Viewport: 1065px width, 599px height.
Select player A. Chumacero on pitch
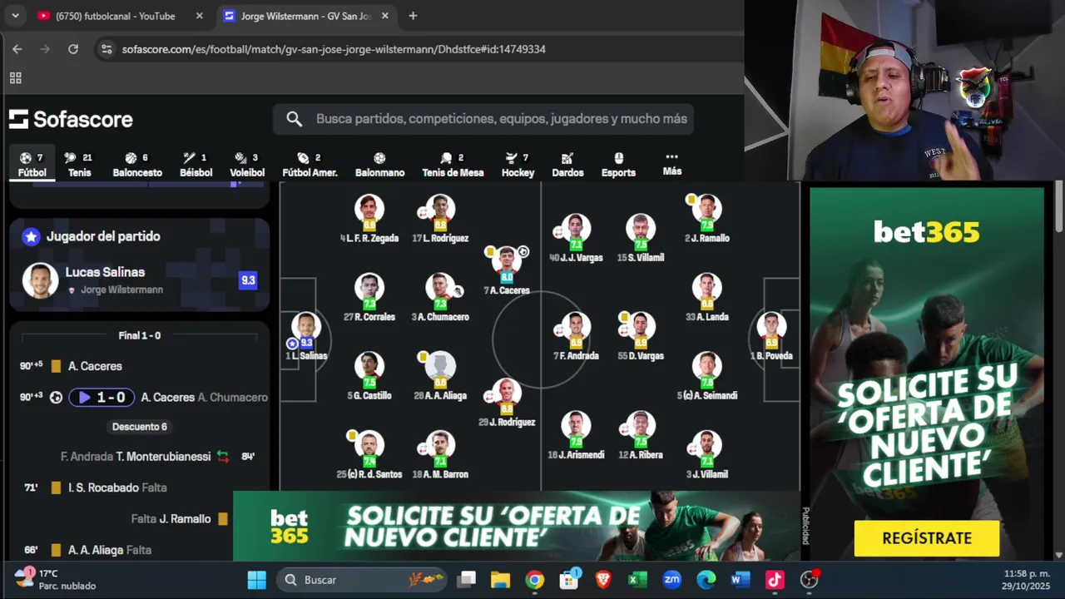coord(440,298)
